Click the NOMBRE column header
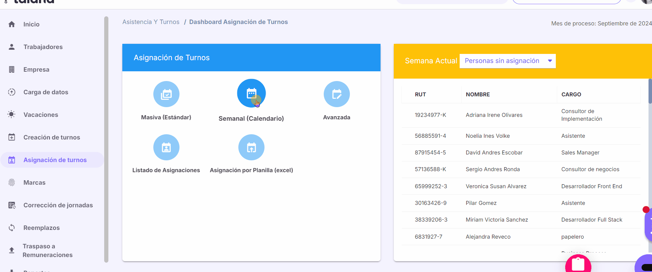The image size is (652, 272). [x=478, y=95]
